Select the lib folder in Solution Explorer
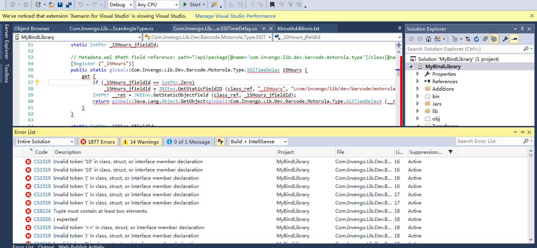The width and height of the screenshot is (537, 248). click(435, 111)
